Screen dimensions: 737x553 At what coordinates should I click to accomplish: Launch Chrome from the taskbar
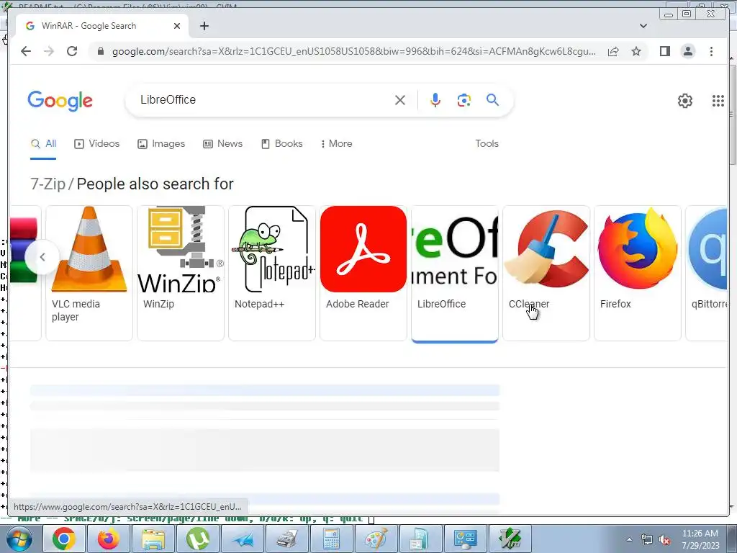click(x=64, y=539)
